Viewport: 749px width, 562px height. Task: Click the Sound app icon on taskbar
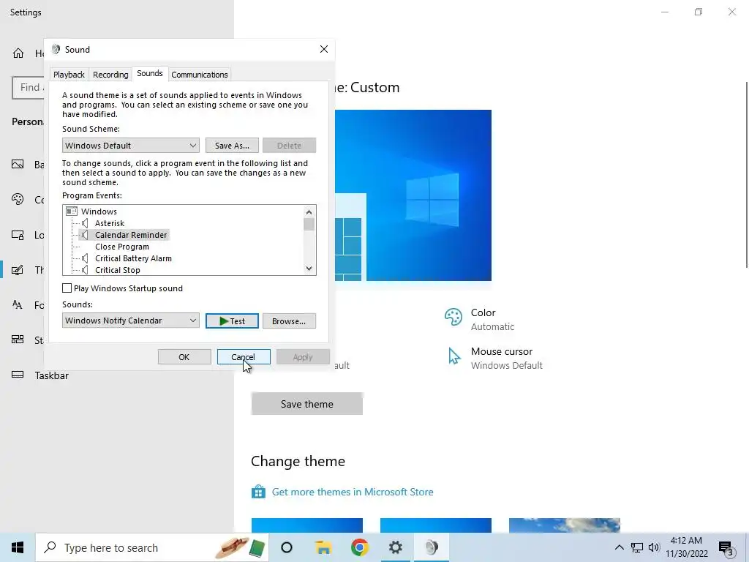coord(432,547)
